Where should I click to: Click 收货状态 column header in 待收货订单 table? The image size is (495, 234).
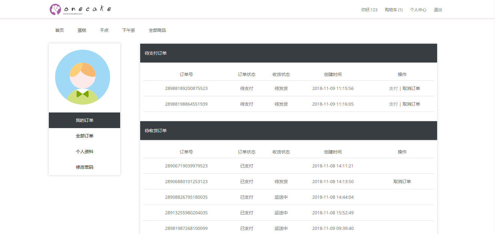point(281,152)
